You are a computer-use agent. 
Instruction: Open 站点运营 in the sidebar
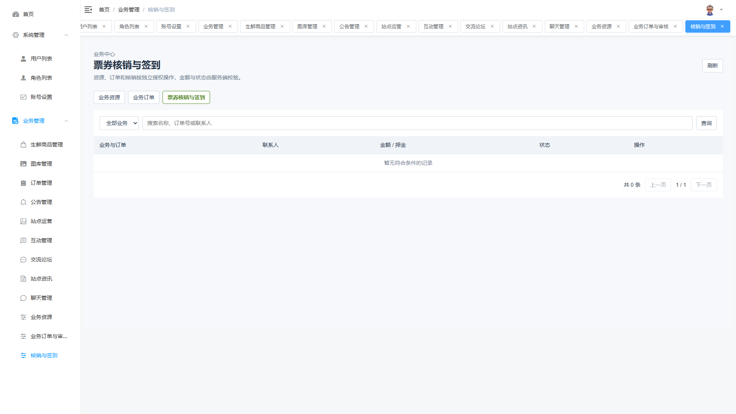[x=40, y=221]
